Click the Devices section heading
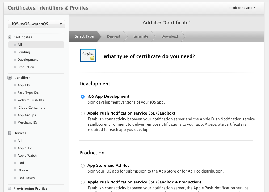The image size is (269, 192). click(20, 133)
